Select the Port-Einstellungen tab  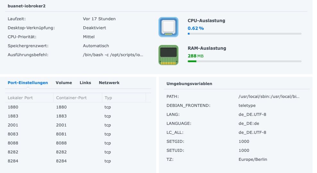tap(28, 83)
